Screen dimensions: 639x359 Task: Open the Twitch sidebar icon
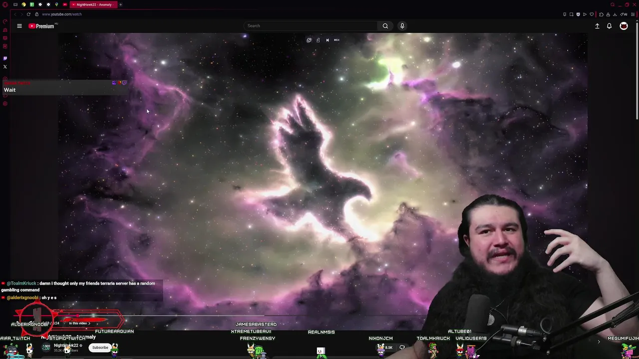click(x=5, y=58)
